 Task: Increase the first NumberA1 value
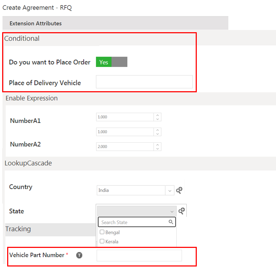pos(157,115)
